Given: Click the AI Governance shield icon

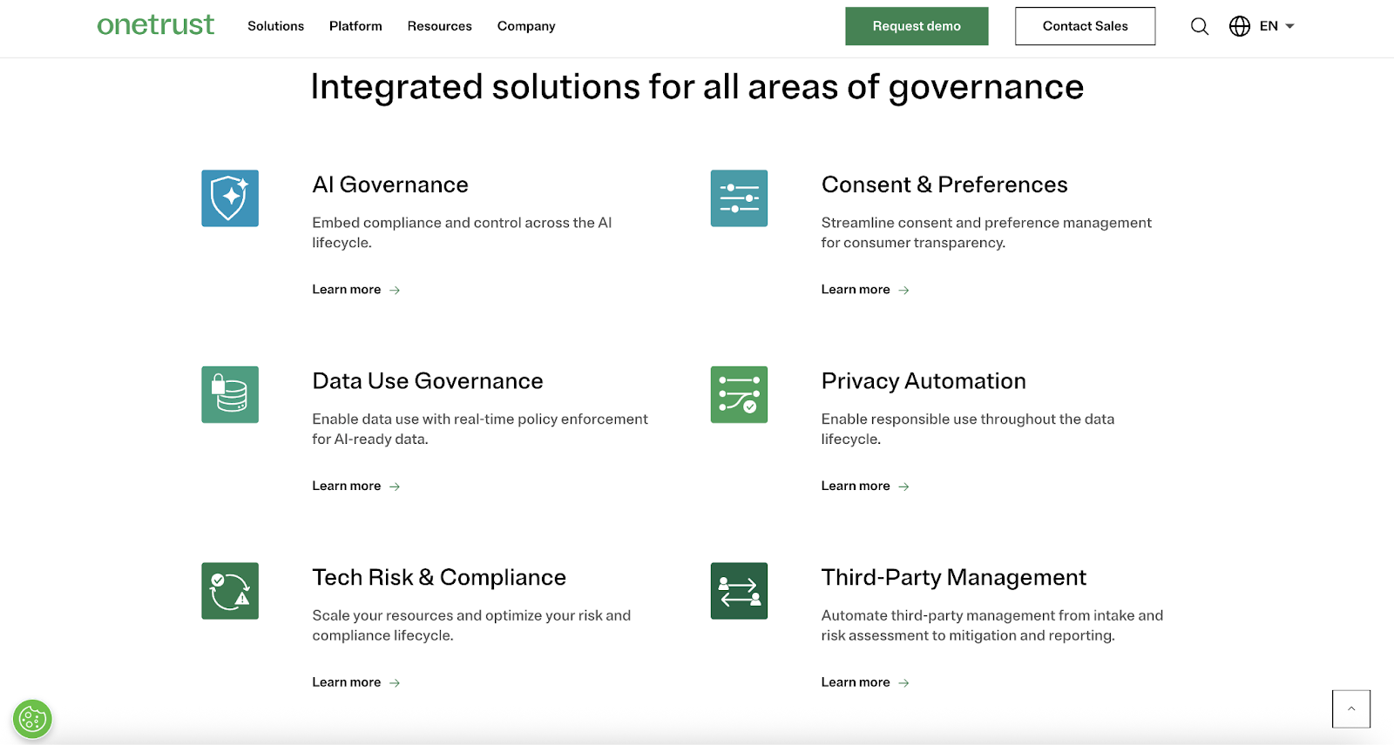Looking at the screenshot, I should (230, 198).
